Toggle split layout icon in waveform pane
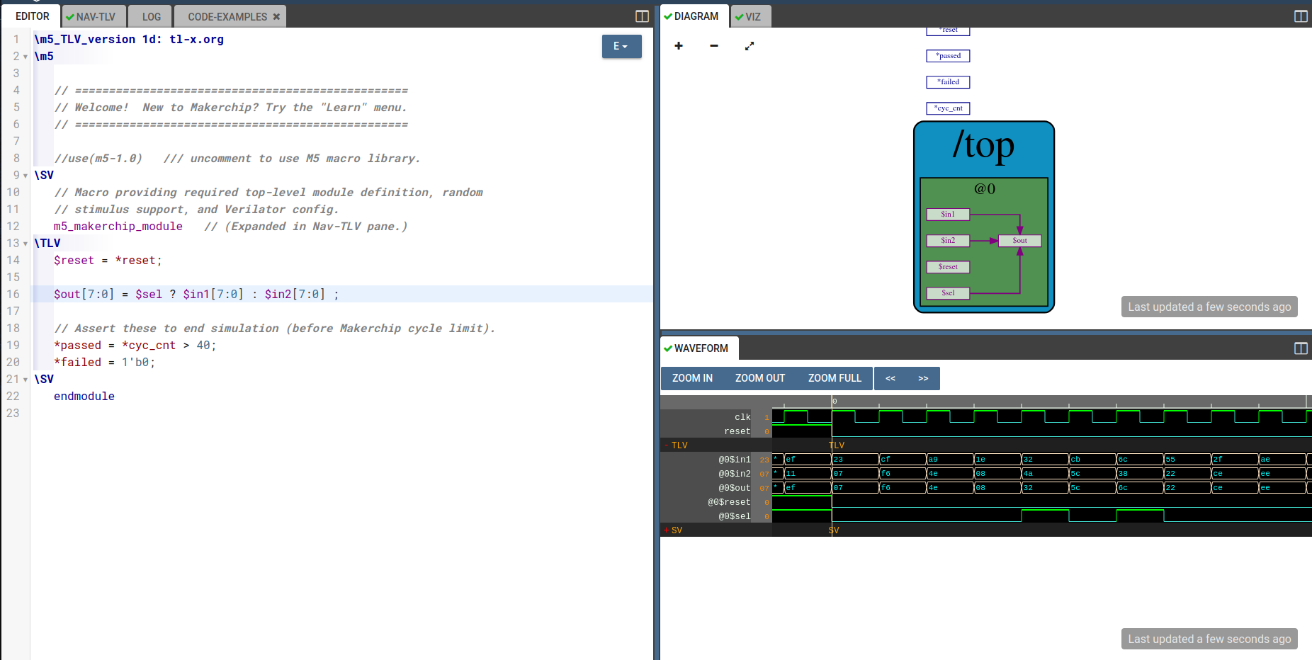1312x660 pixels. (x=1301, y=348)
